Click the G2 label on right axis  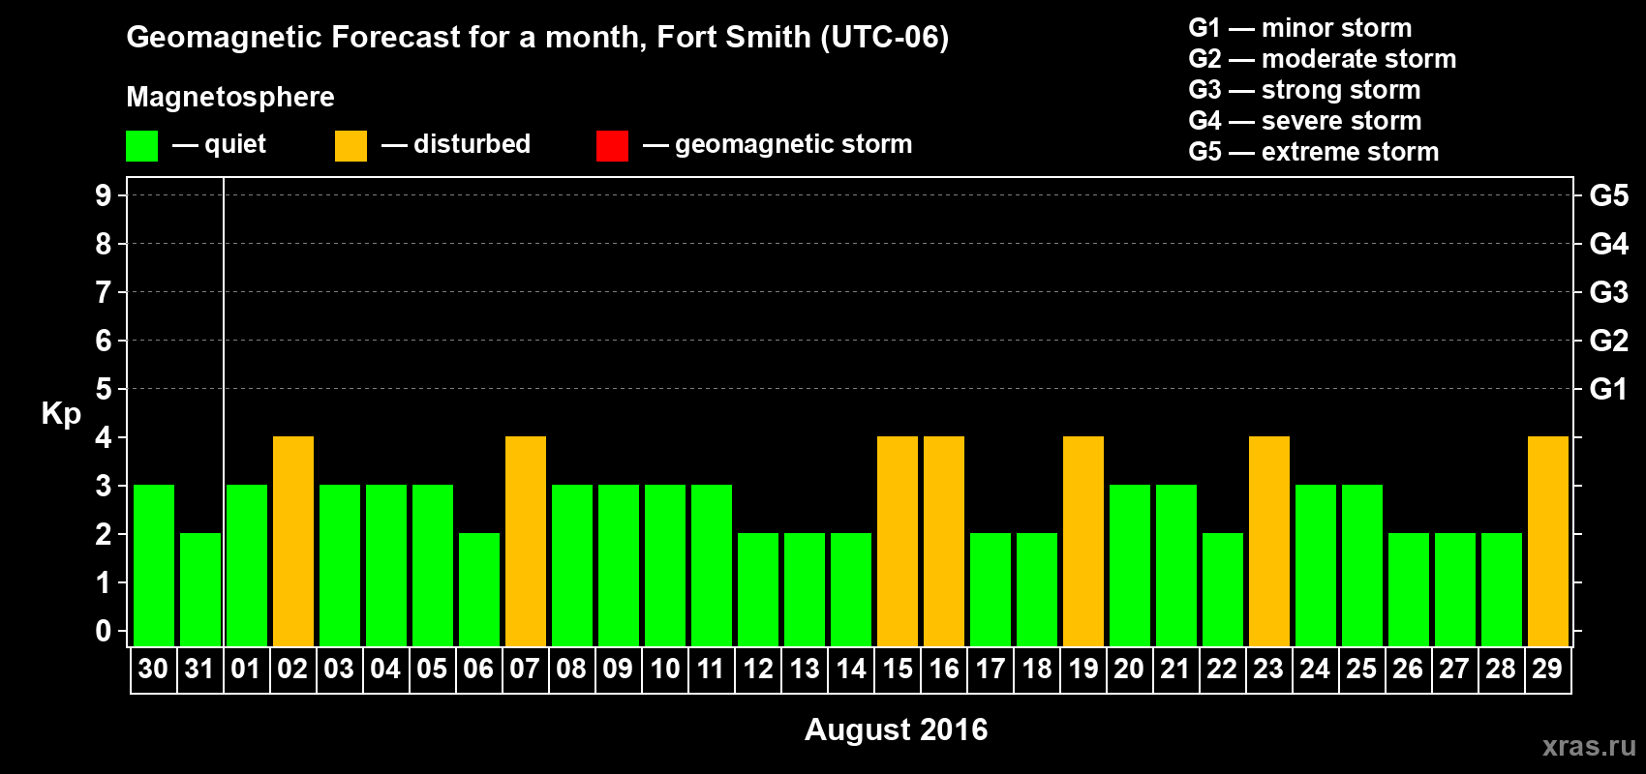[x=1609, y=341]
